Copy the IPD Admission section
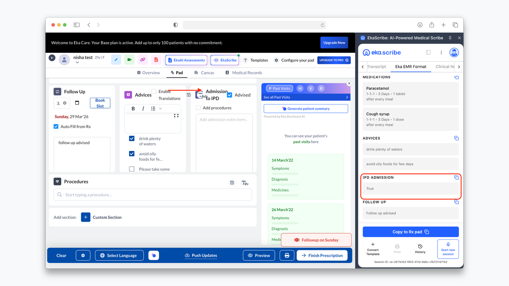 point(456,178)
